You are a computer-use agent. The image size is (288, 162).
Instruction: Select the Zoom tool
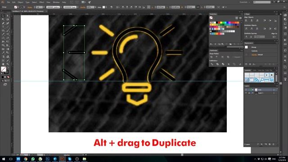[8, 64]
